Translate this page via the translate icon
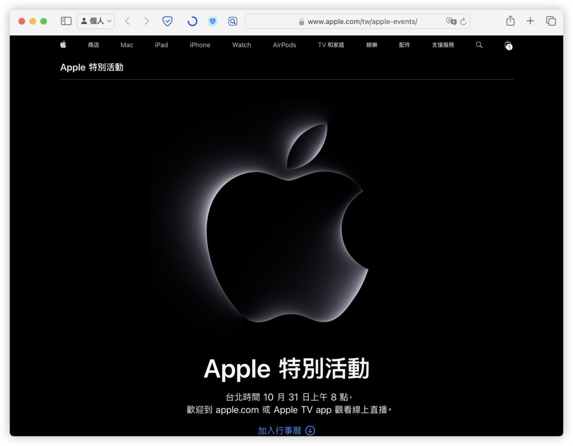 point(451,22)
